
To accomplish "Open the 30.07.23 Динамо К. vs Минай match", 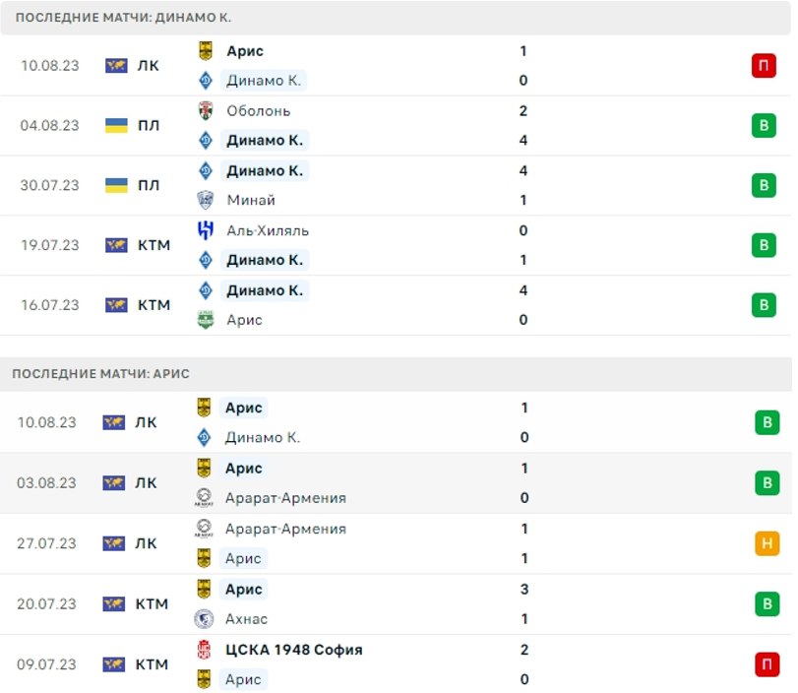I will [396, 185].
